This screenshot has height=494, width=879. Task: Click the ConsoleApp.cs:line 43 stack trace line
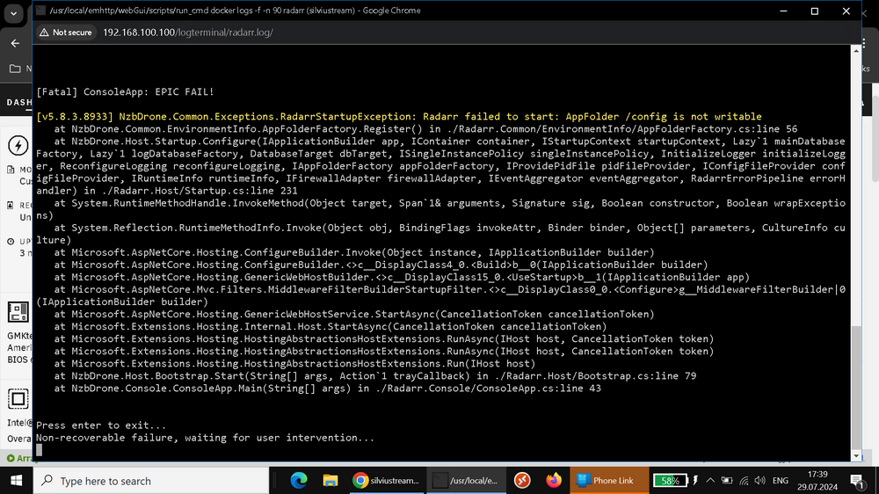click(x=327, y=388)
